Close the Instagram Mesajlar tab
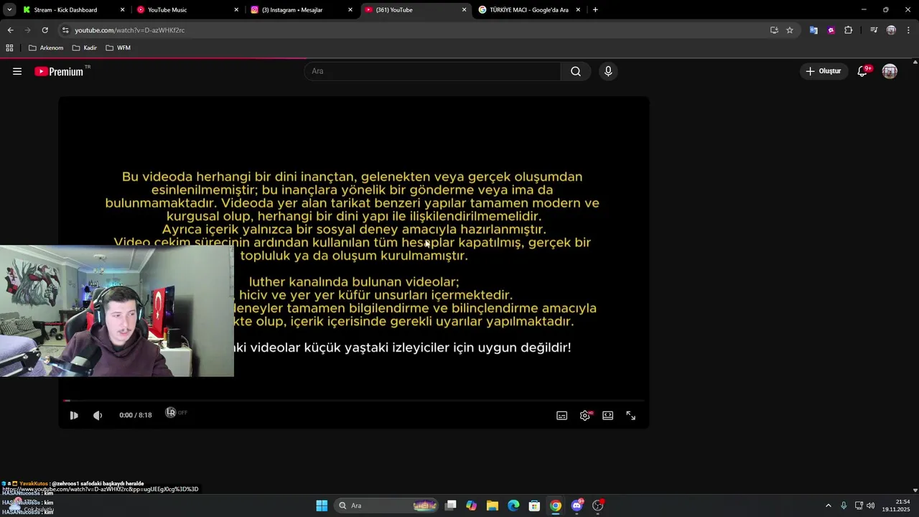 coord(350,10)
